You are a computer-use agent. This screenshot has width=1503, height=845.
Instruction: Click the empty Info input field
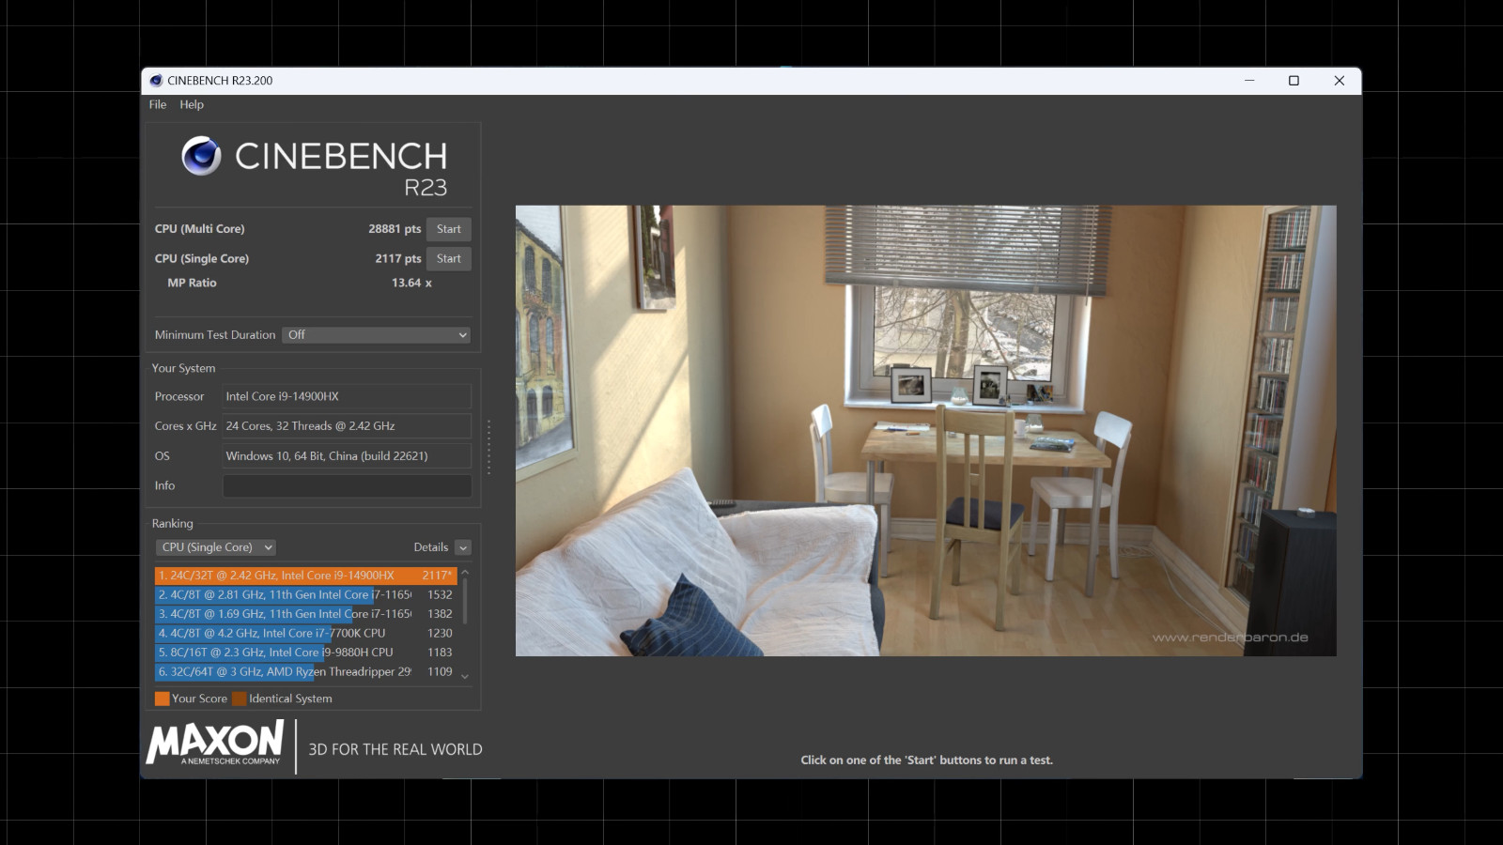[x=347, y=485]
